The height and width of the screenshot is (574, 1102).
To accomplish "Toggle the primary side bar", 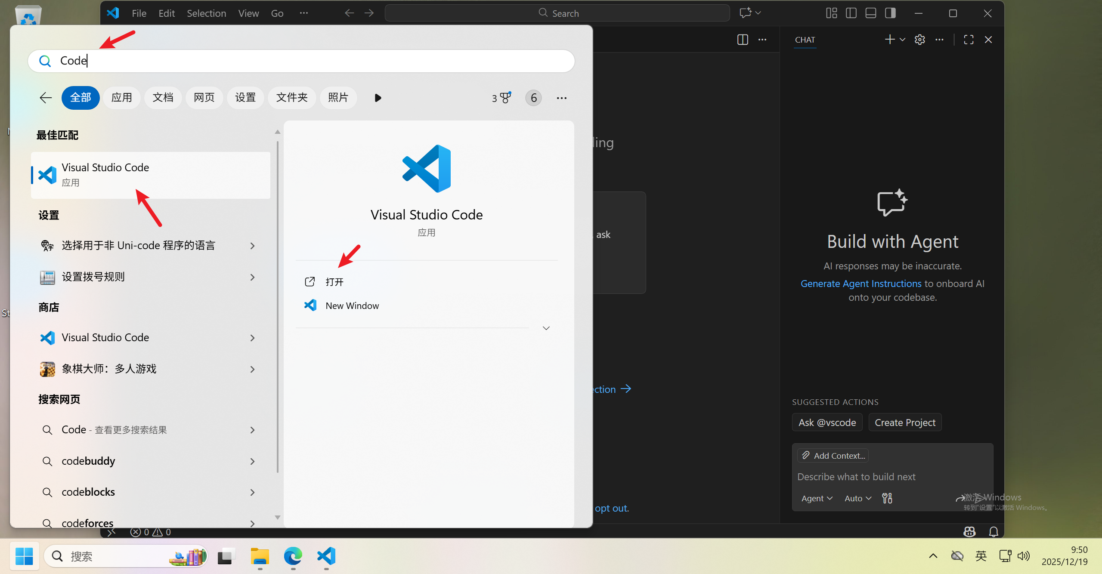I will pyautogui.click(x=851, y=13).
